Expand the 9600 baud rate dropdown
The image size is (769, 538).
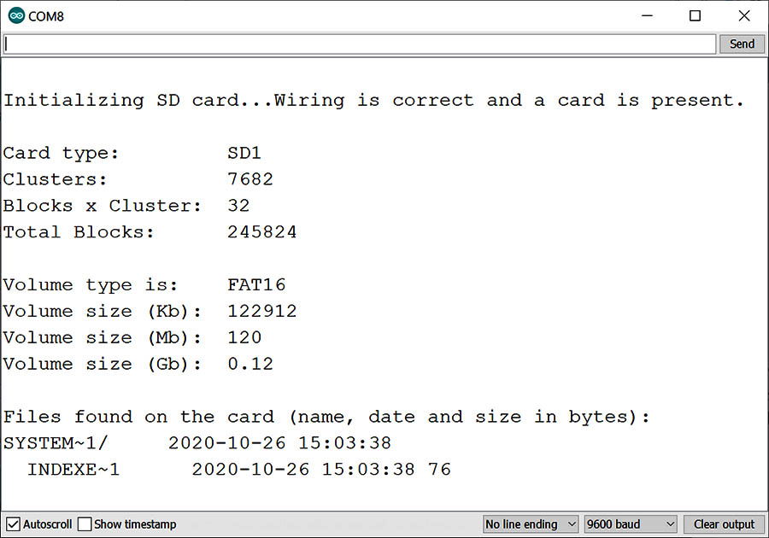[631, 523]
